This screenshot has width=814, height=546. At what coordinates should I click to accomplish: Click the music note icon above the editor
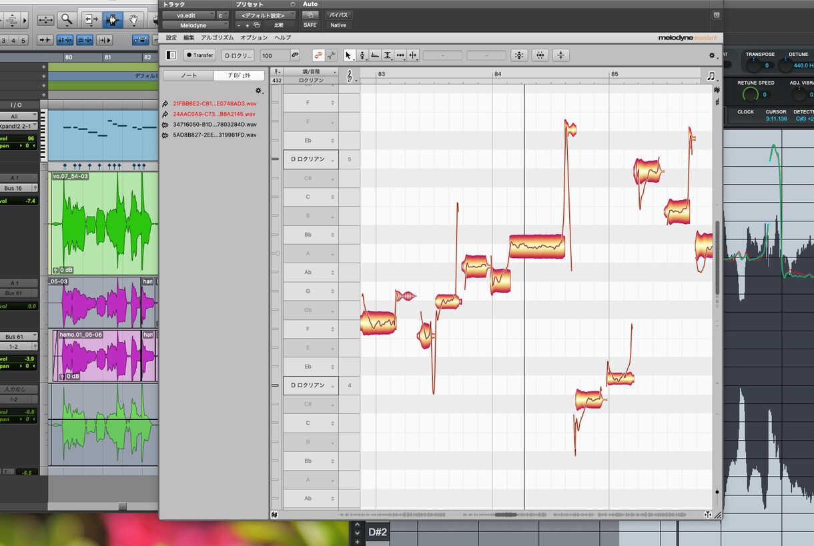[x=711, y=76]
